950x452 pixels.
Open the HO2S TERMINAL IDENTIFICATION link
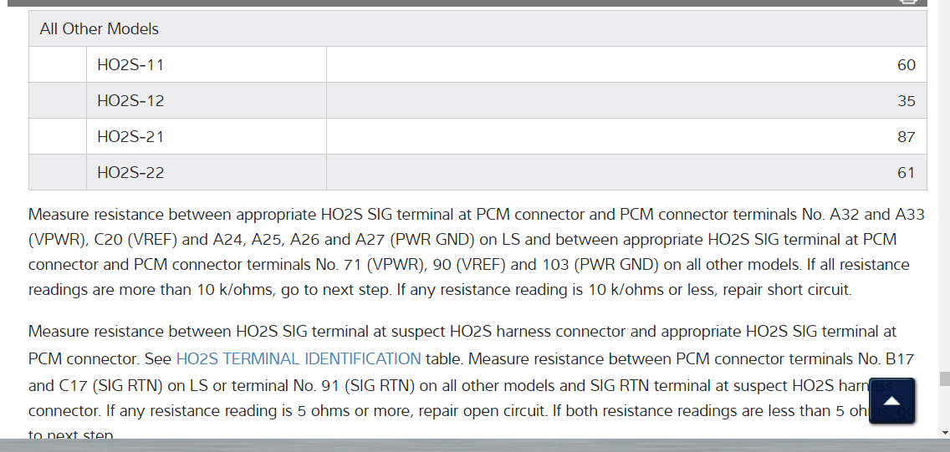click(299, 359)
